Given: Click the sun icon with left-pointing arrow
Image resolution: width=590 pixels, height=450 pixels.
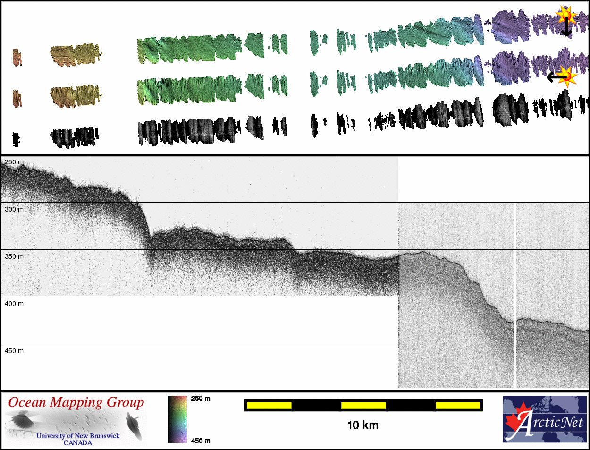Looking at the screenshot, I should click(x=567, y=76).
